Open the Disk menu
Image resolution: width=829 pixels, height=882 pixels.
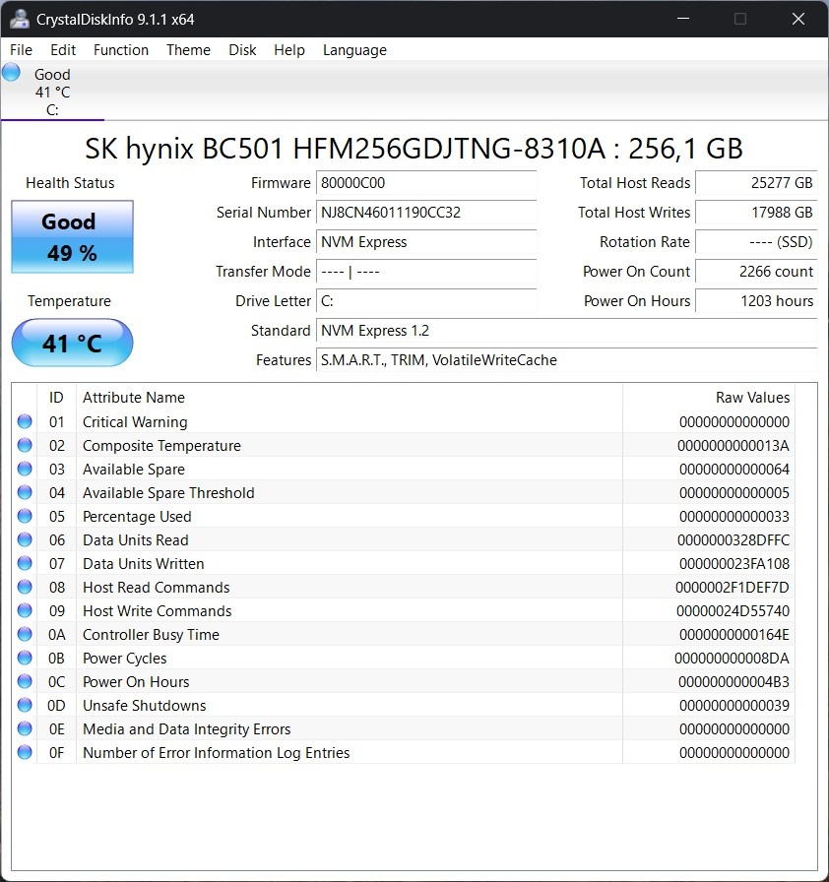coord(242,50)
